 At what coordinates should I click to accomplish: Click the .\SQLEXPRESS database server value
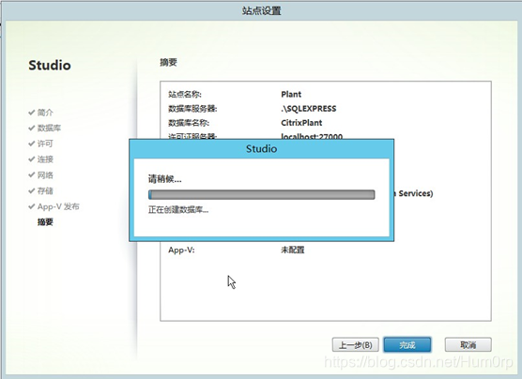click(x=309, y=109)
